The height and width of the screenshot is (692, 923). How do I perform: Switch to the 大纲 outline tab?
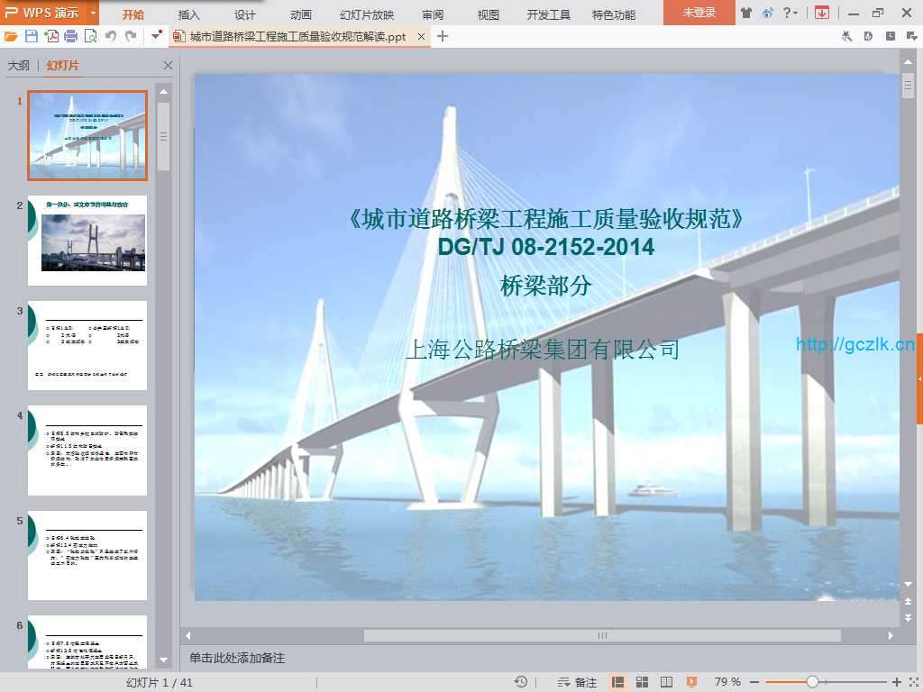[18, 66]
